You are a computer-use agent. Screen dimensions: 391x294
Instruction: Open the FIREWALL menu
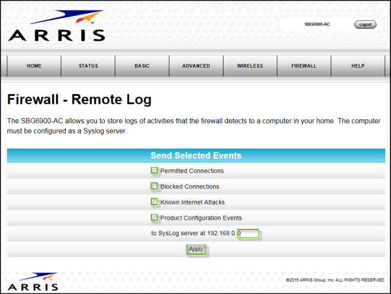pos(304,66)
